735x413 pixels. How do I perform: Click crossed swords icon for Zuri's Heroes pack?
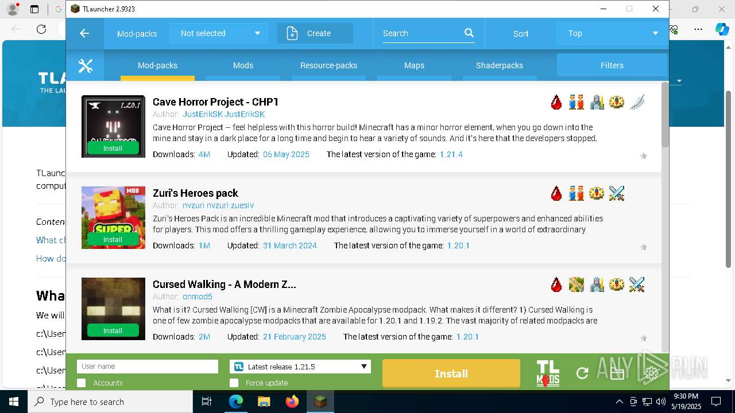coord(617,193)
